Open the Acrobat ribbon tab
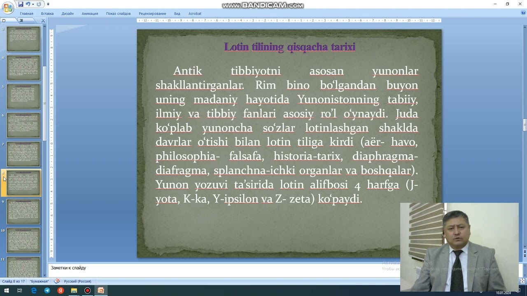 pos(195,14)
